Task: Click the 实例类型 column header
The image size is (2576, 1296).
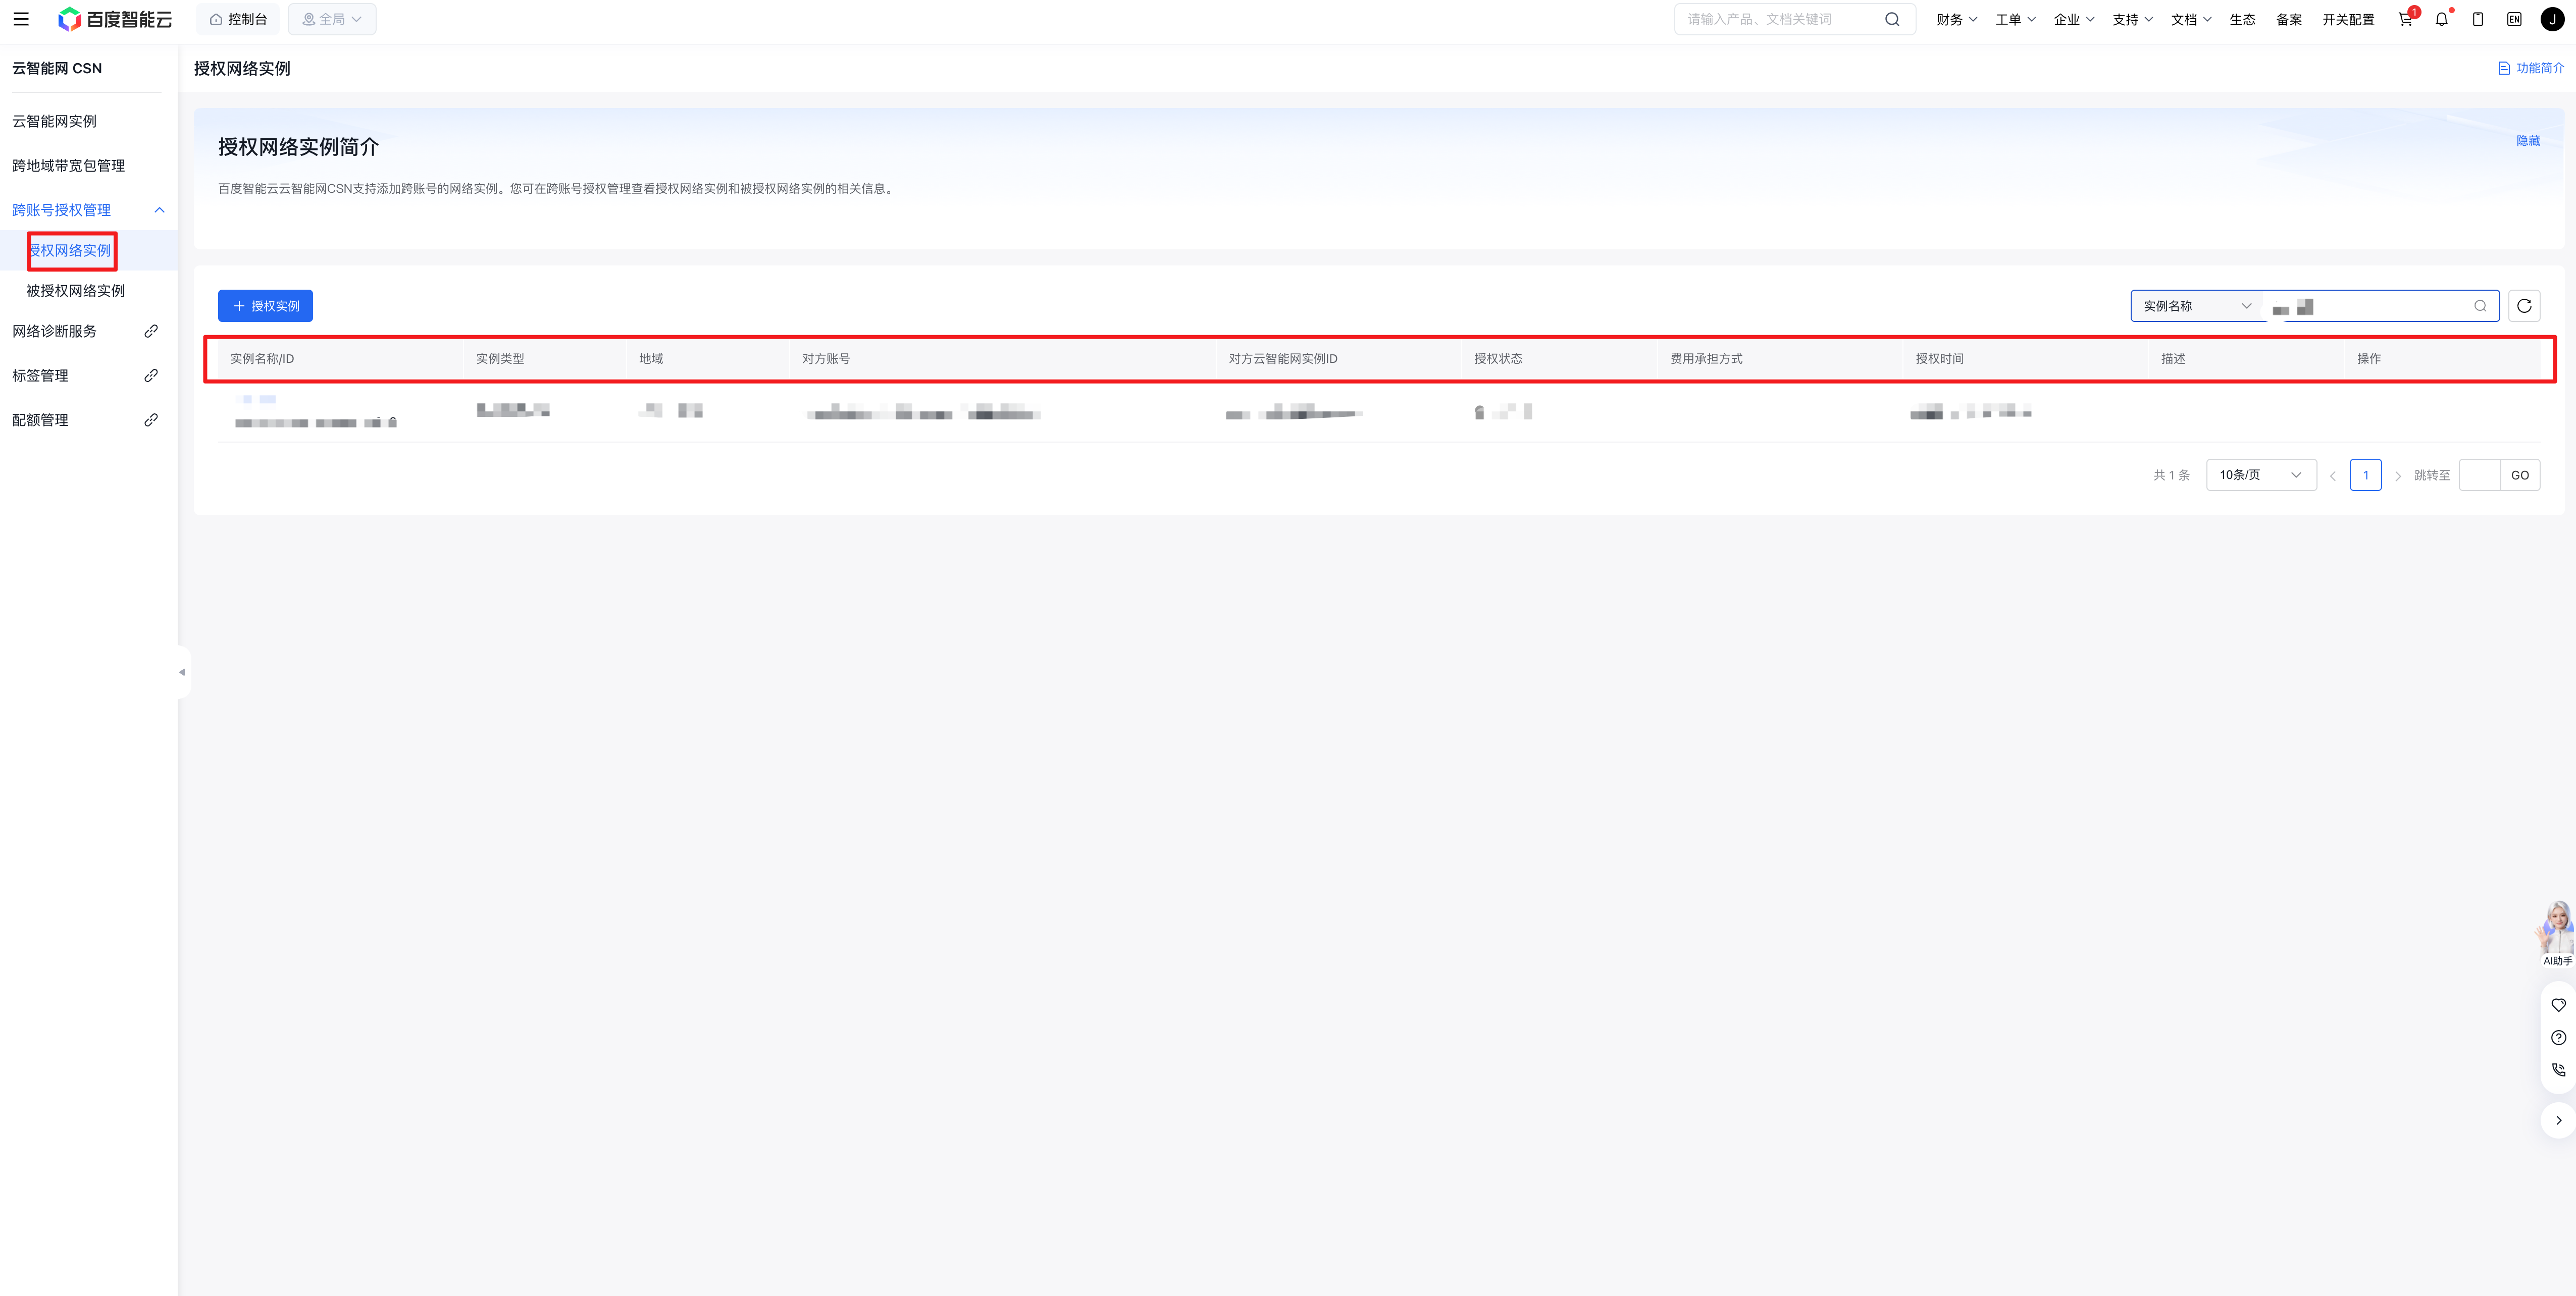Action: (x=500, y=359)
